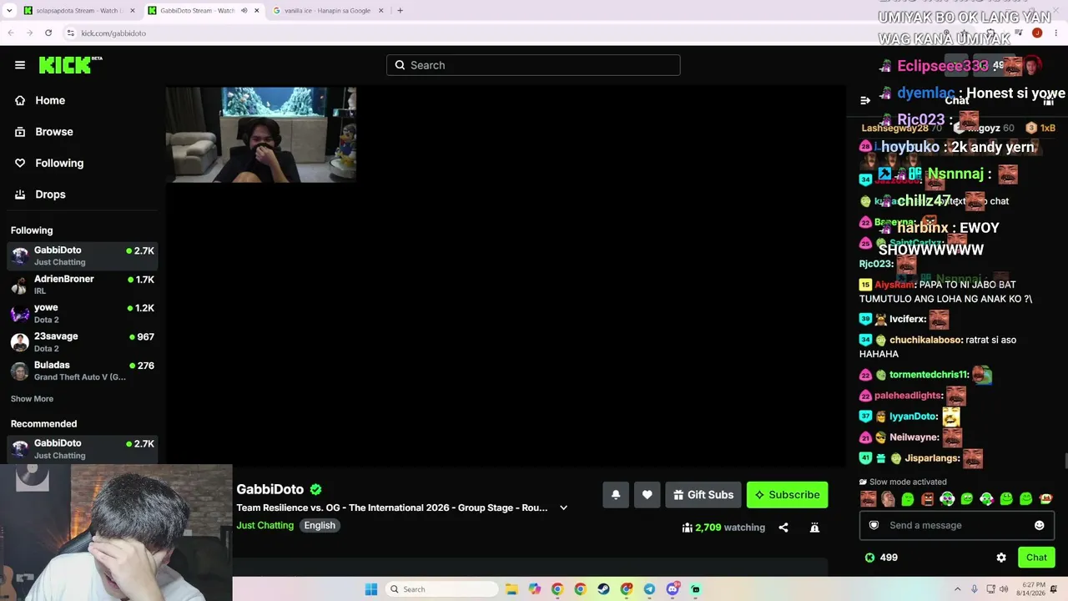Click the green Subscribe button
This screenshot has width=1068, height=601.
(787, 495)
